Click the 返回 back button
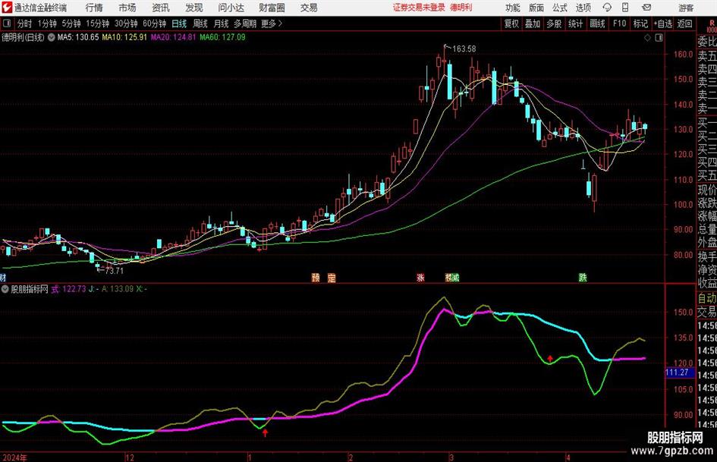This screenshot has height=462, width=717. click(684, 24)
